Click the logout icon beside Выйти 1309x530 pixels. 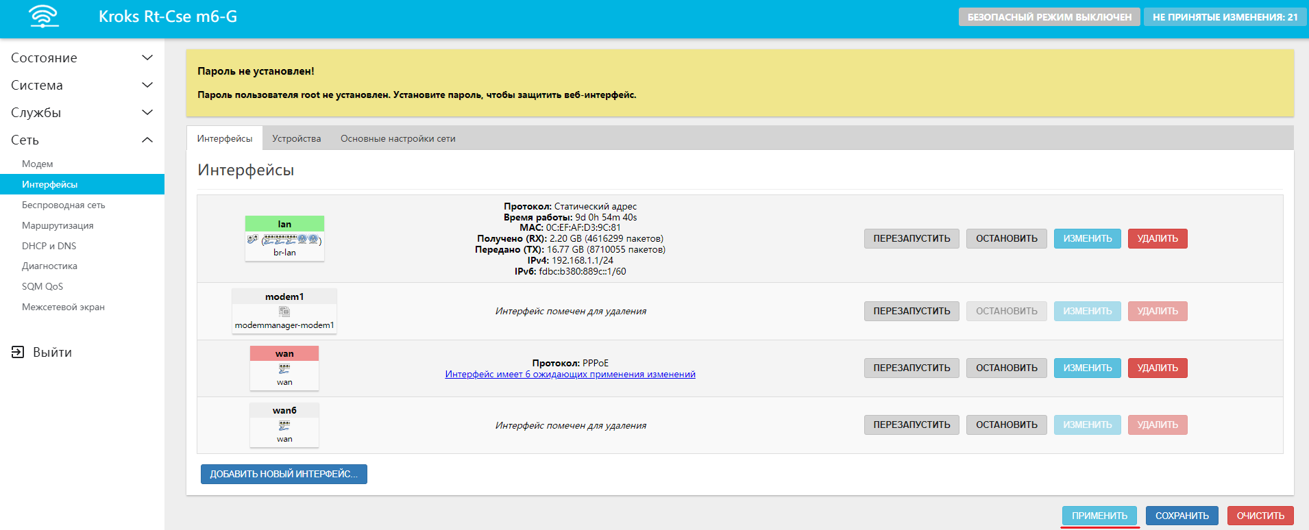(18, 352)
